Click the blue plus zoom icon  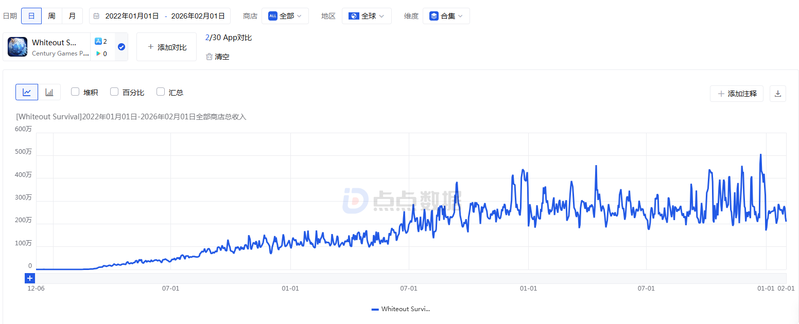tap(30, 278)
